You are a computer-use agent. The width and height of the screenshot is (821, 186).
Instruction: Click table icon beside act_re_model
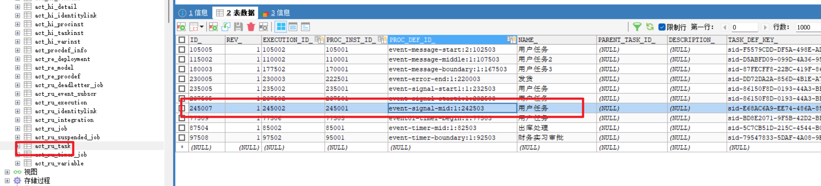27,67
